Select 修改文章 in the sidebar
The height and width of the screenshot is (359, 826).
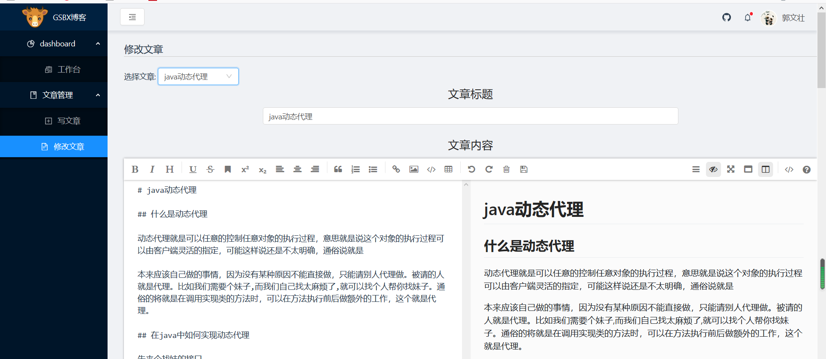54,146
